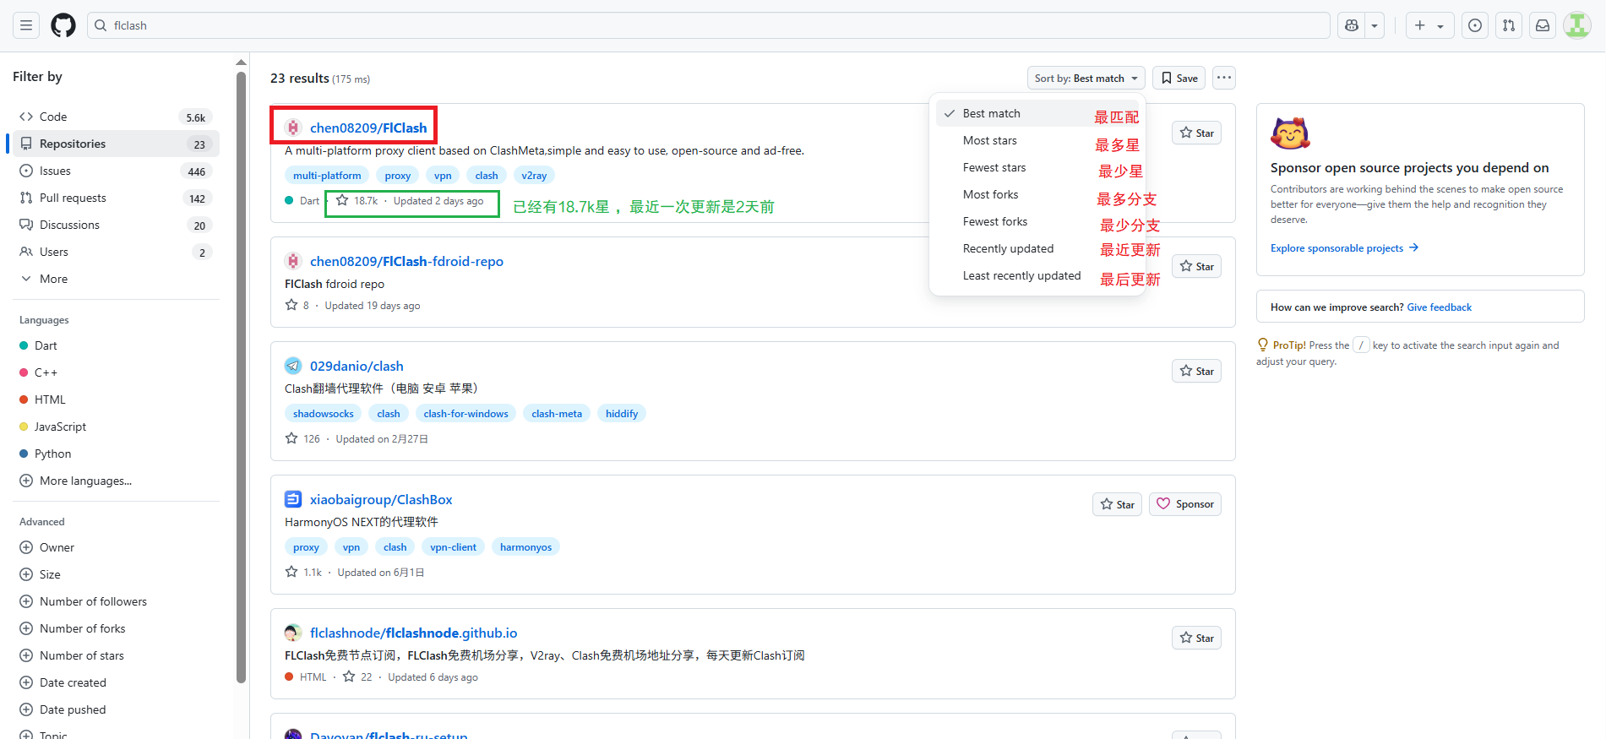Open the Copilot chat icon
This screenshot has height=739, width=1606.
tap(1352, 25)
